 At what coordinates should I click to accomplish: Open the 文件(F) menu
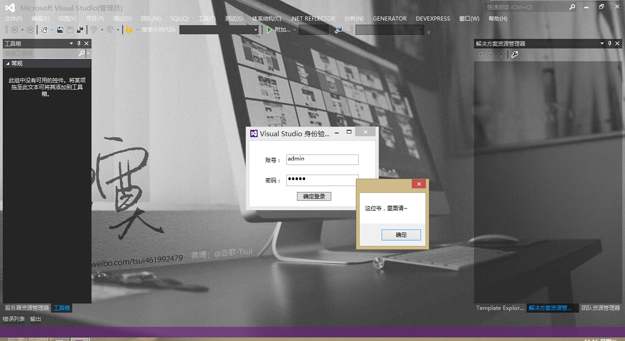pos(14,19)
